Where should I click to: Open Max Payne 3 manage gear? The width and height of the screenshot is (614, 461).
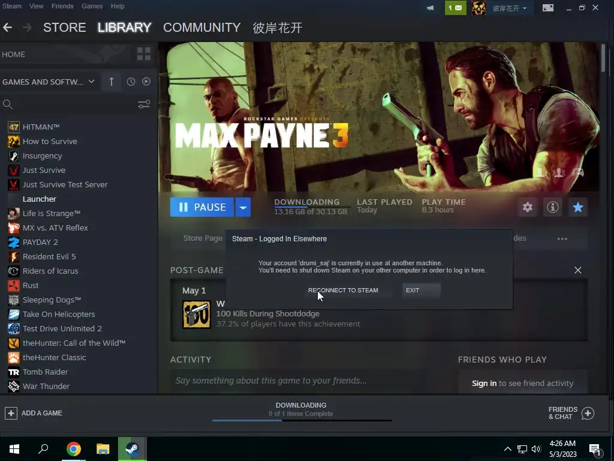[528, 207]
